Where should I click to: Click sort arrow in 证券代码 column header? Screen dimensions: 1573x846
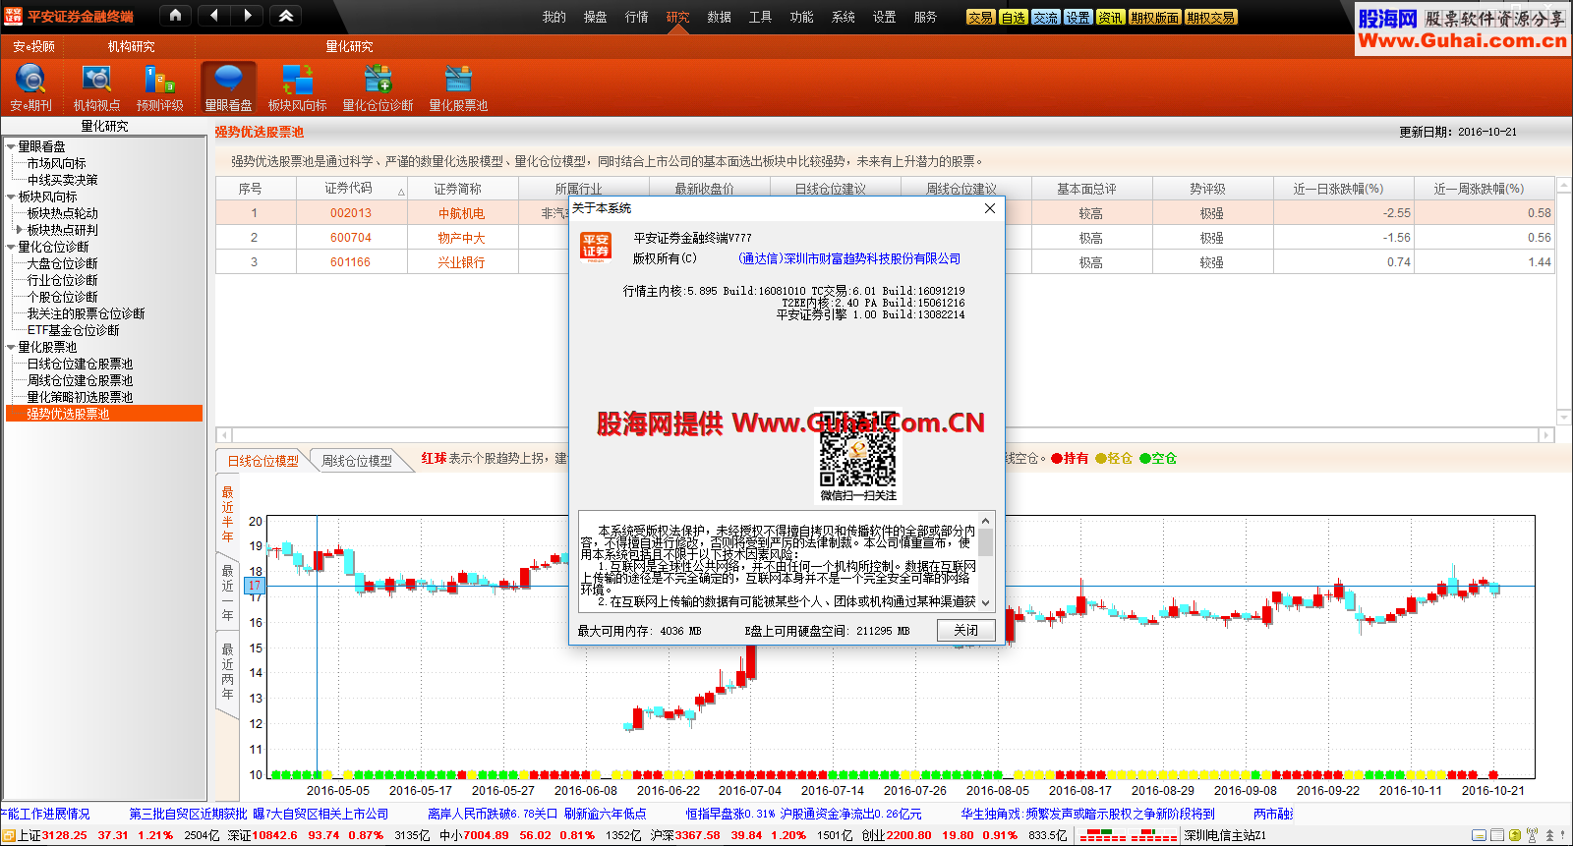[x=401, y=192]
